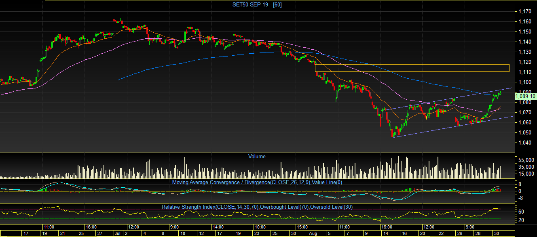Click the Jul month label on date axis
Viewport: 537px width, 237px height.
pos(117,233)
